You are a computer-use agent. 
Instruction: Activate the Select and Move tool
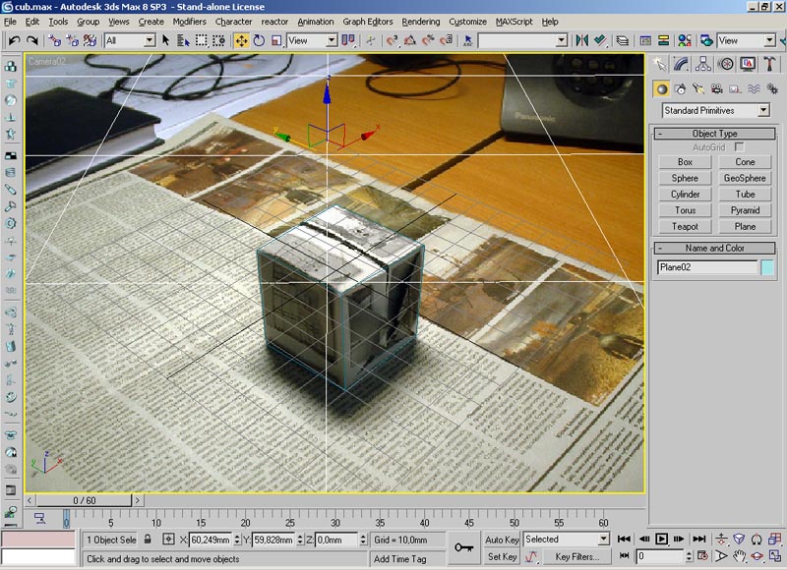[x=241, y=40]
